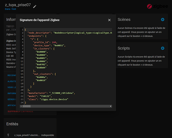Click the Scènes card heading
Viewport: 172px width, 138px height.
pos(124,20)
